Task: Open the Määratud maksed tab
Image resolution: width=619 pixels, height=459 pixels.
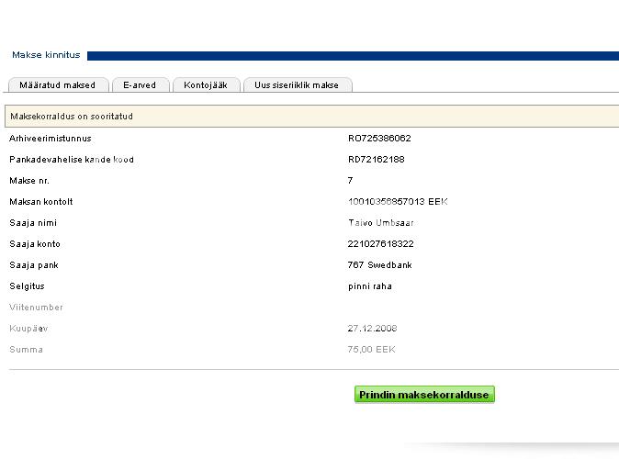Action: tap(58, 85)
